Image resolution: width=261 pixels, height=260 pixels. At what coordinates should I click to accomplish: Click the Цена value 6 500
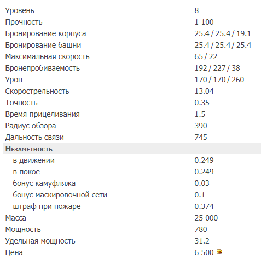click(x=204, y=252)
